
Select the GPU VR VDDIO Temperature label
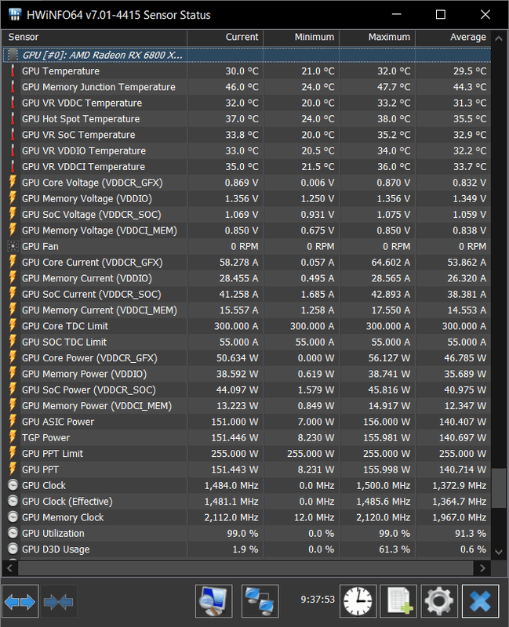point(84,150)
